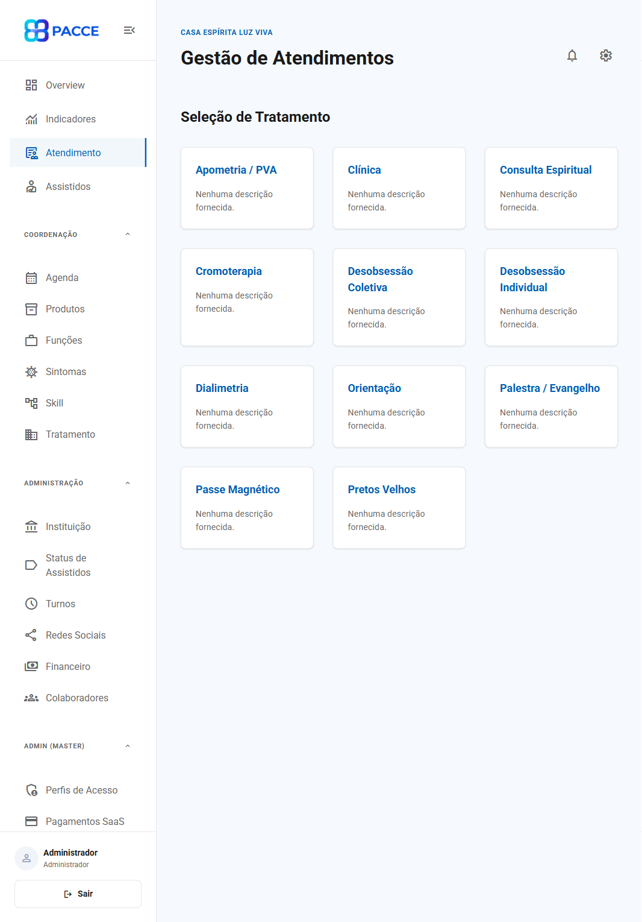
Task: Select the Clínica treatment card
Action: [399, 188]
